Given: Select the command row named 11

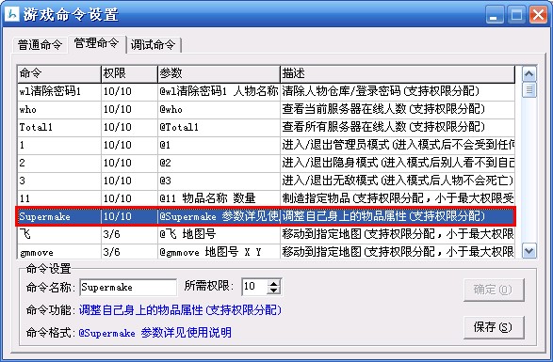Looking at the screenshot, I should pyautogui.click(x=266, y=198).
